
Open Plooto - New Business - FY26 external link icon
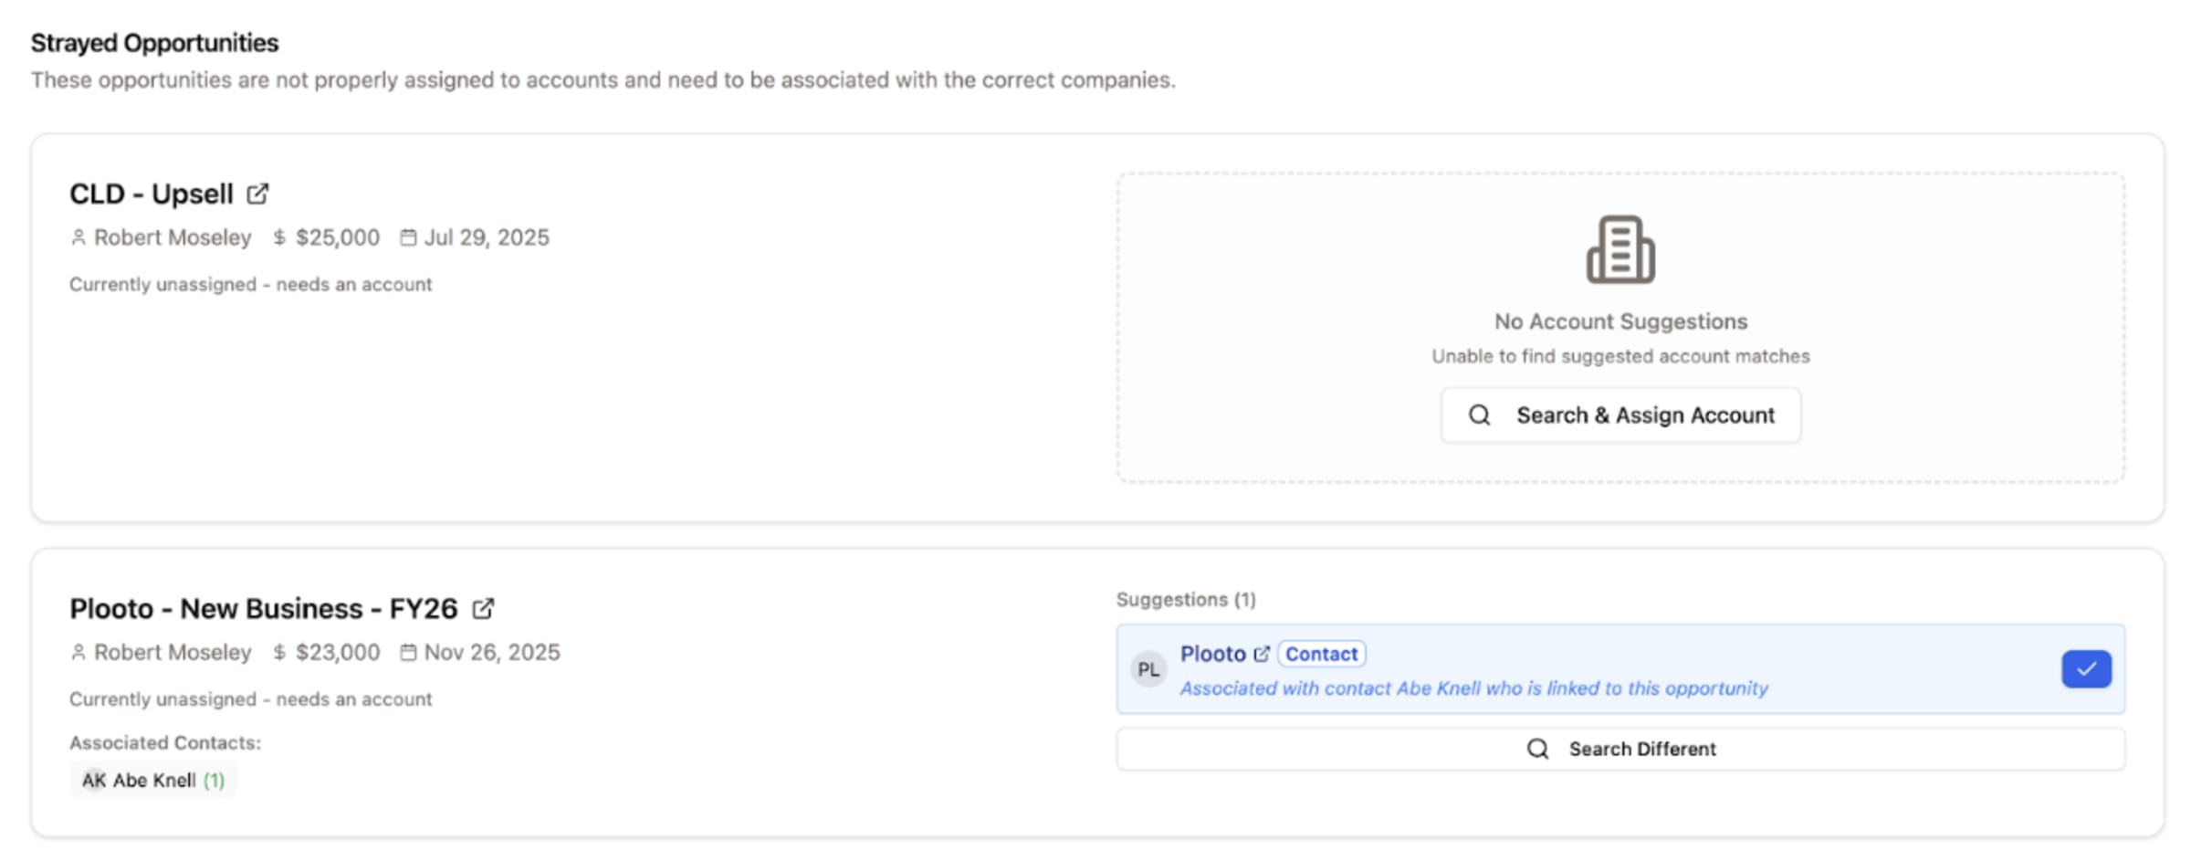tap(483, 608)
